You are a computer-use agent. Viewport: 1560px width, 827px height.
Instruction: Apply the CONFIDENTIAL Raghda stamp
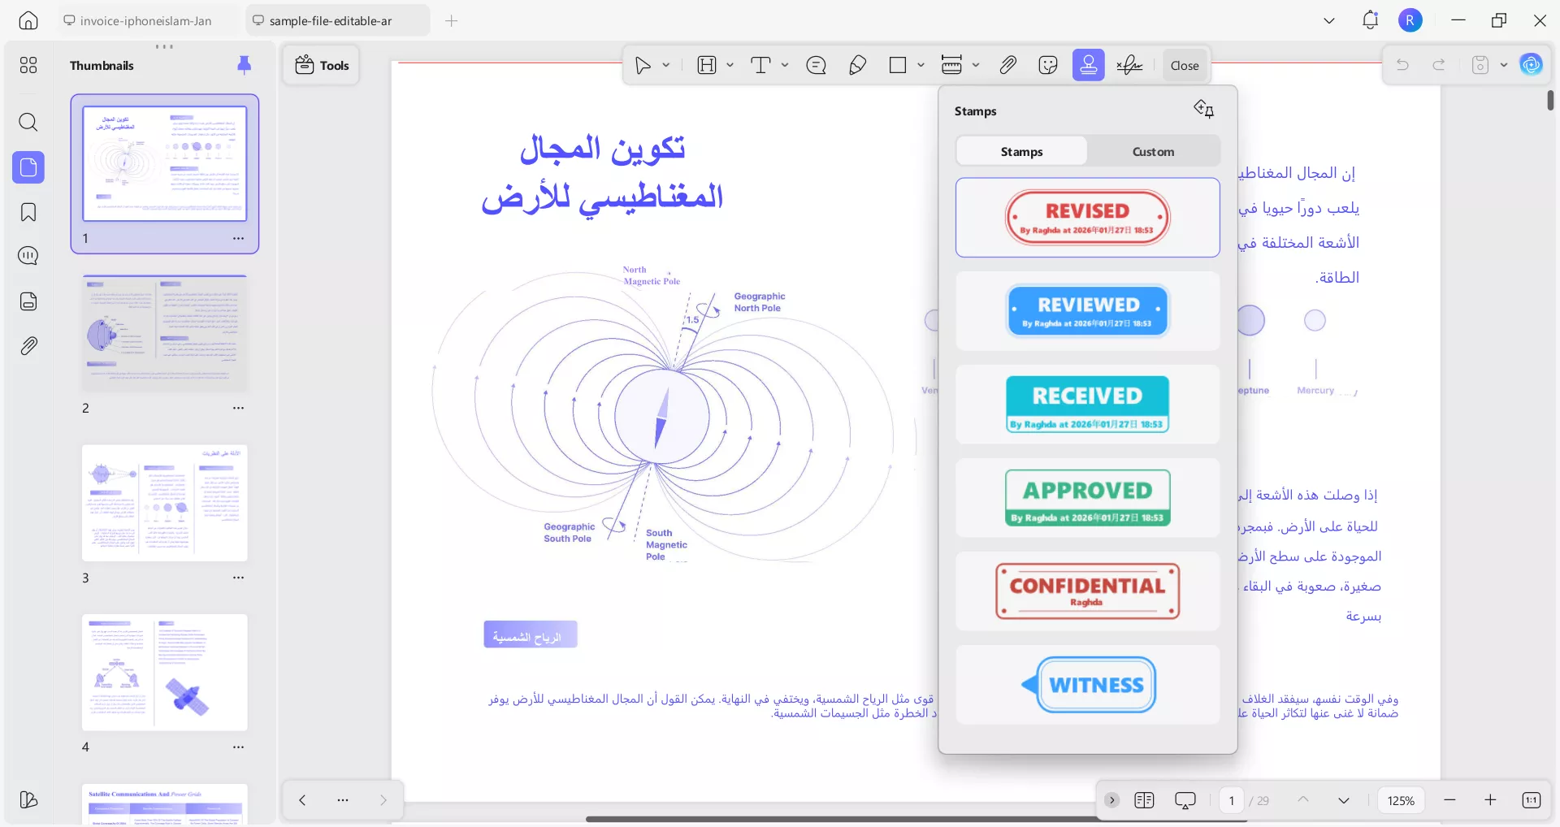pos(1087,591)
